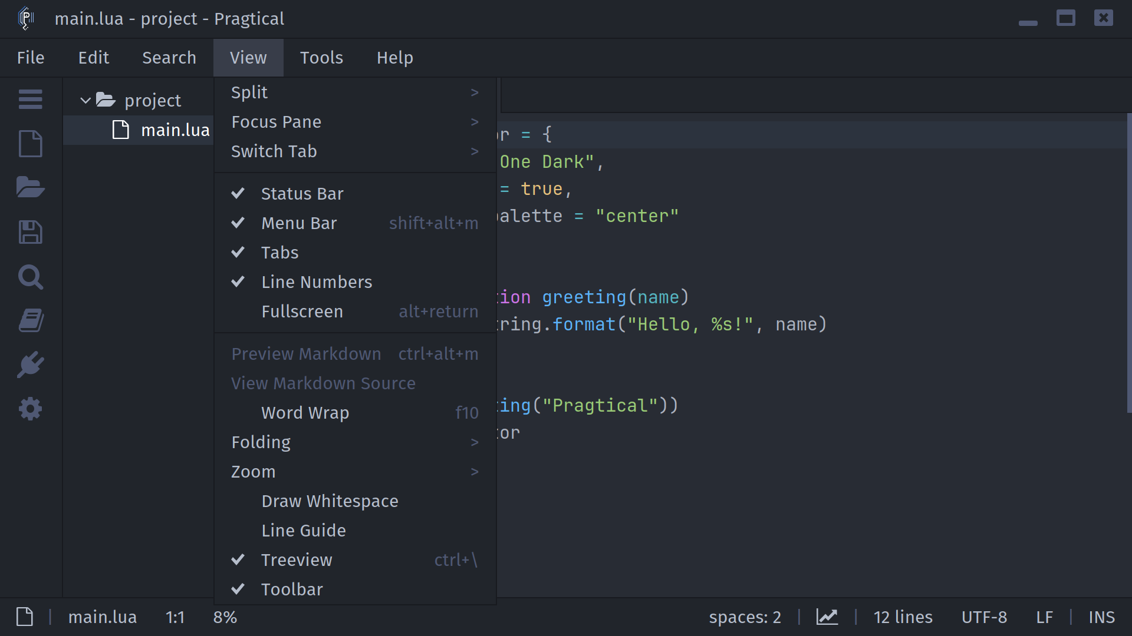Click the spaces: 2 indentation indicator
Screen dimensions: 1132x636
(745, 617)
